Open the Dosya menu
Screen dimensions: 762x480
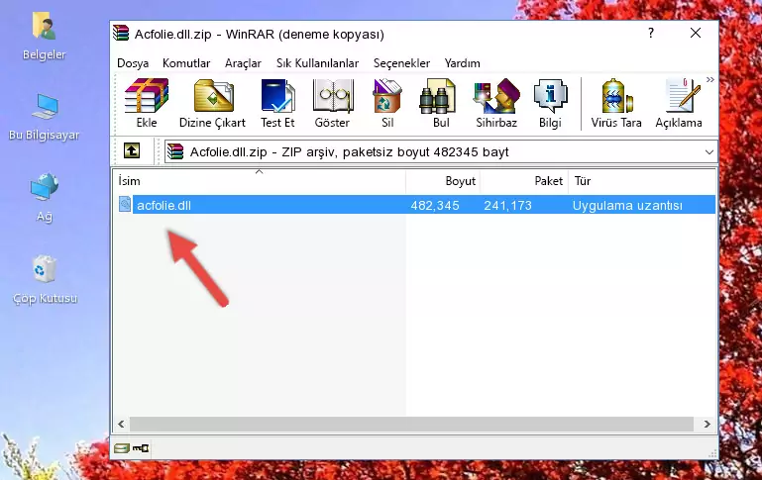pos(133,63)
